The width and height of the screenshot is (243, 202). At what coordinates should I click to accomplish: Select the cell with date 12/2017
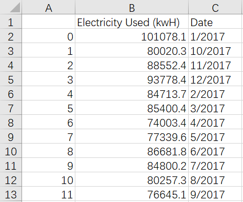click(x=215, y=79)
